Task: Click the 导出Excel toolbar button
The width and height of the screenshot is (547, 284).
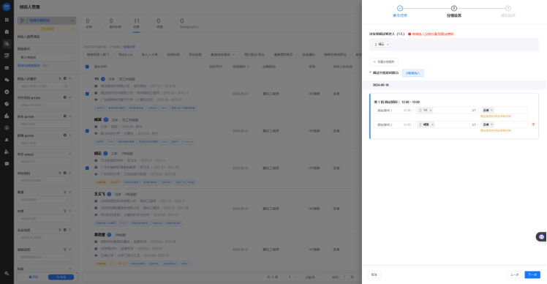Action: [x=125, y=54]
